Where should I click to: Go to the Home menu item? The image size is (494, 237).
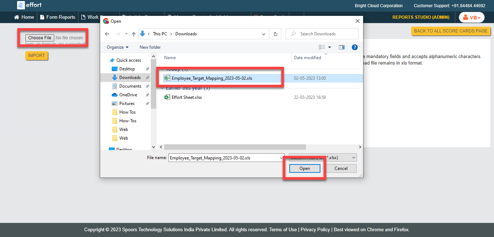click(x=24, y=17)
